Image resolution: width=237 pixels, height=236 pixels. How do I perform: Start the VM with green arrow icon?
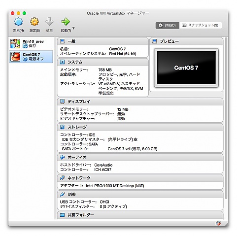[x=66, y=22]
